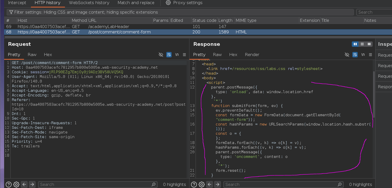Click the HTML MIME type cell
This screenshot has width=392, height=188.
pos(241,32)
